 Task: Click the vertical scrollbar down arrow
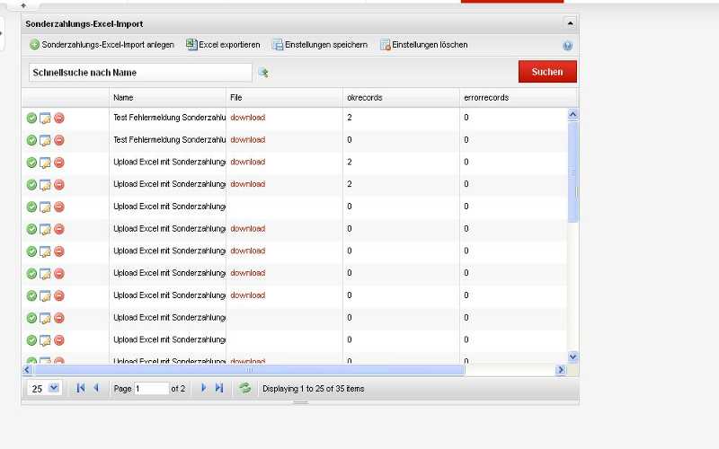click(573, 356)
